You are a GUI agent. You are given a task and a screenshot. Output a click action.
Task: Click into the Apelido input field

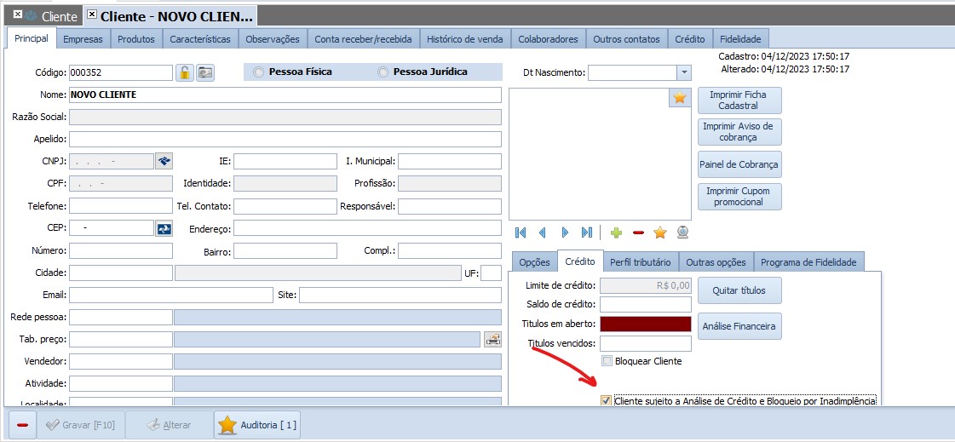[x=285, y=139]
